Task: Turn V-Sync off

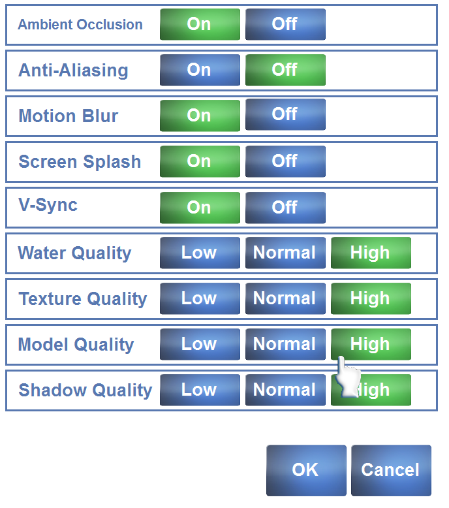Action: point(285,208)
